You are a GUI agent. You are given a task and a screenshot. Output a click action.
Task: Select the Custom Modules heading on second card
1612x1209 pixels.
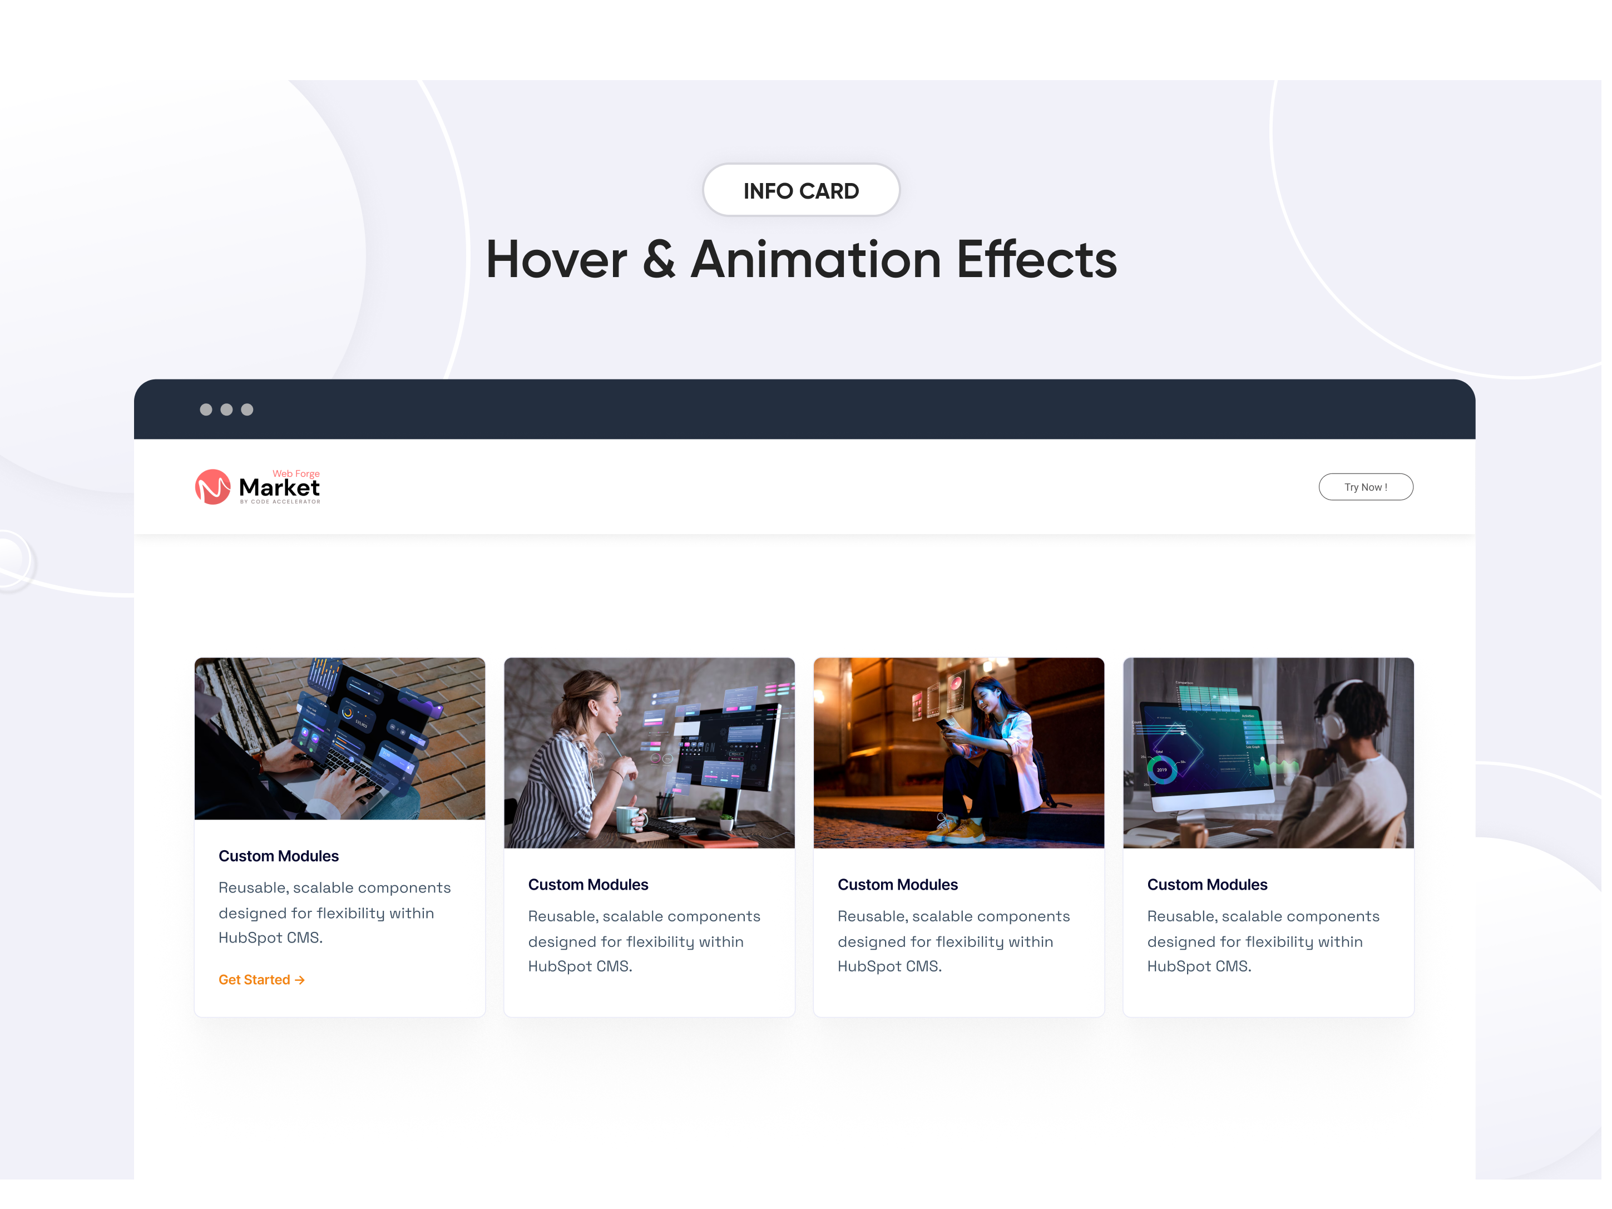pos(588,885)
